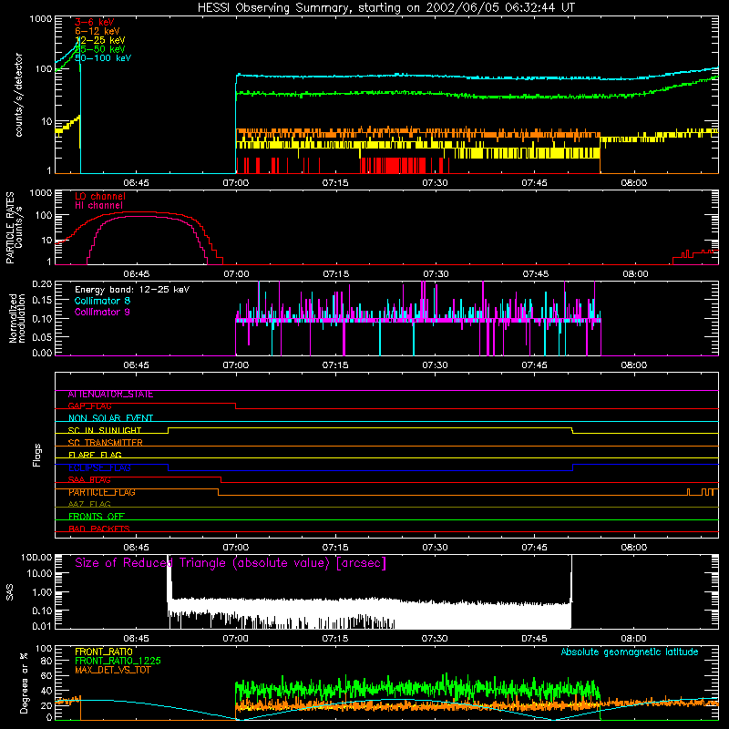Click the 07:45 tick under Flags panel
The width and height of the screenshot is (729, 729).
(x=534, y=548)
